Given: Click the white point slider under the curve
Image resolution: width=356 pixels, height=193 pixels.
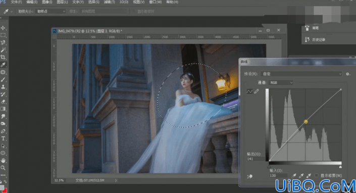Looking at the screenshot, I should (340, 167).
